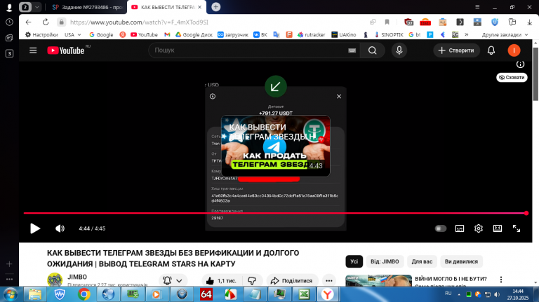Screen dimensions: 539x302
Task: Select the Від: JIMBO filter chip
Action: tap(385, 261)
